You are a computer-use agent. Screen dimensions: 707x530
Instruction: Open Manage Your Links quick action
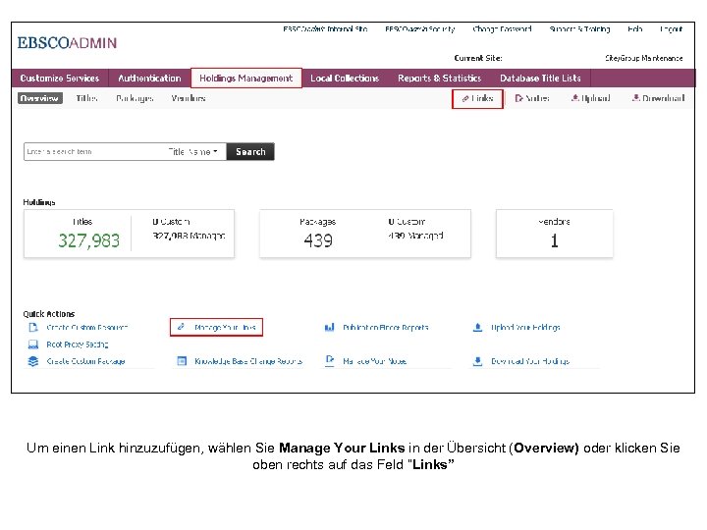[225, 328]
